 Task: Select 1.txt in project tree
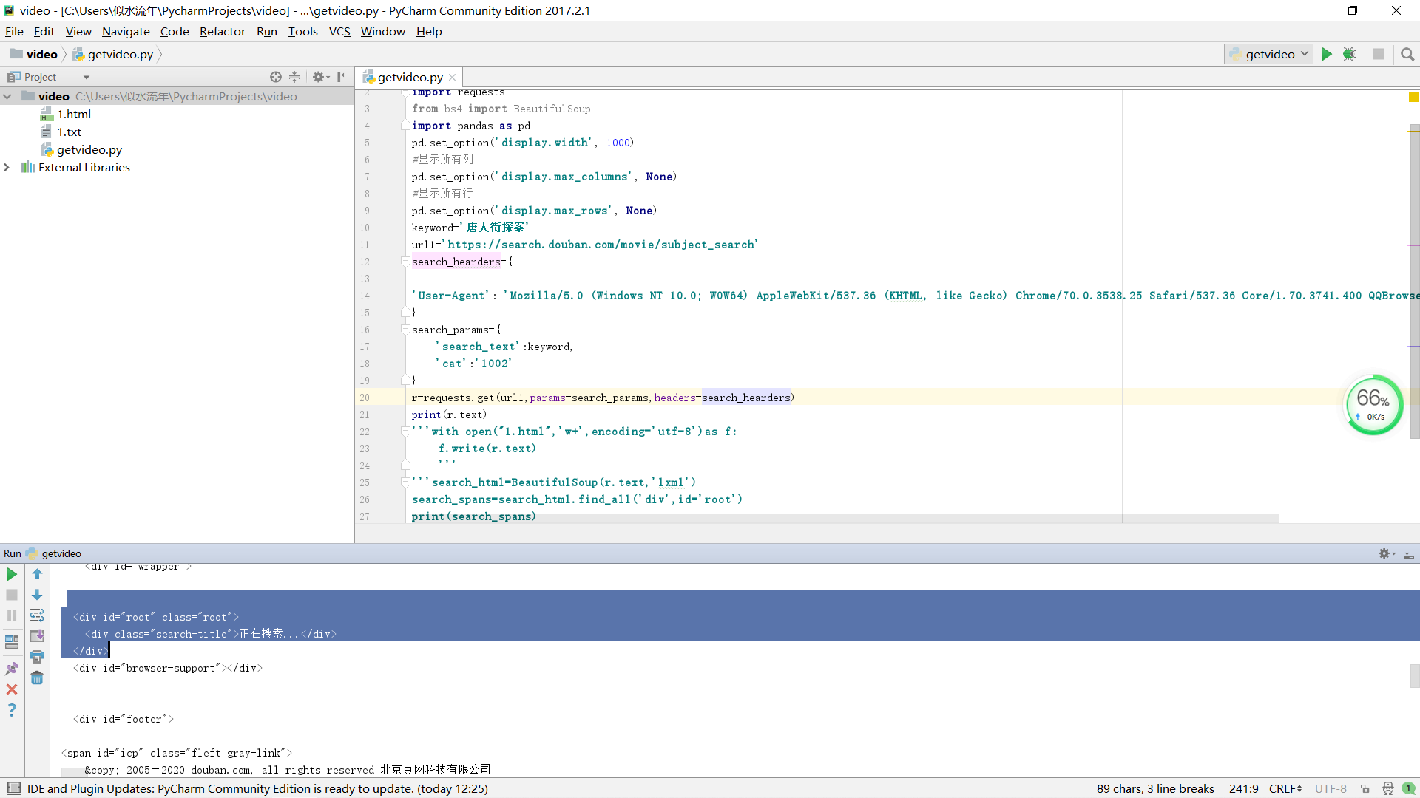pos(70,132)
